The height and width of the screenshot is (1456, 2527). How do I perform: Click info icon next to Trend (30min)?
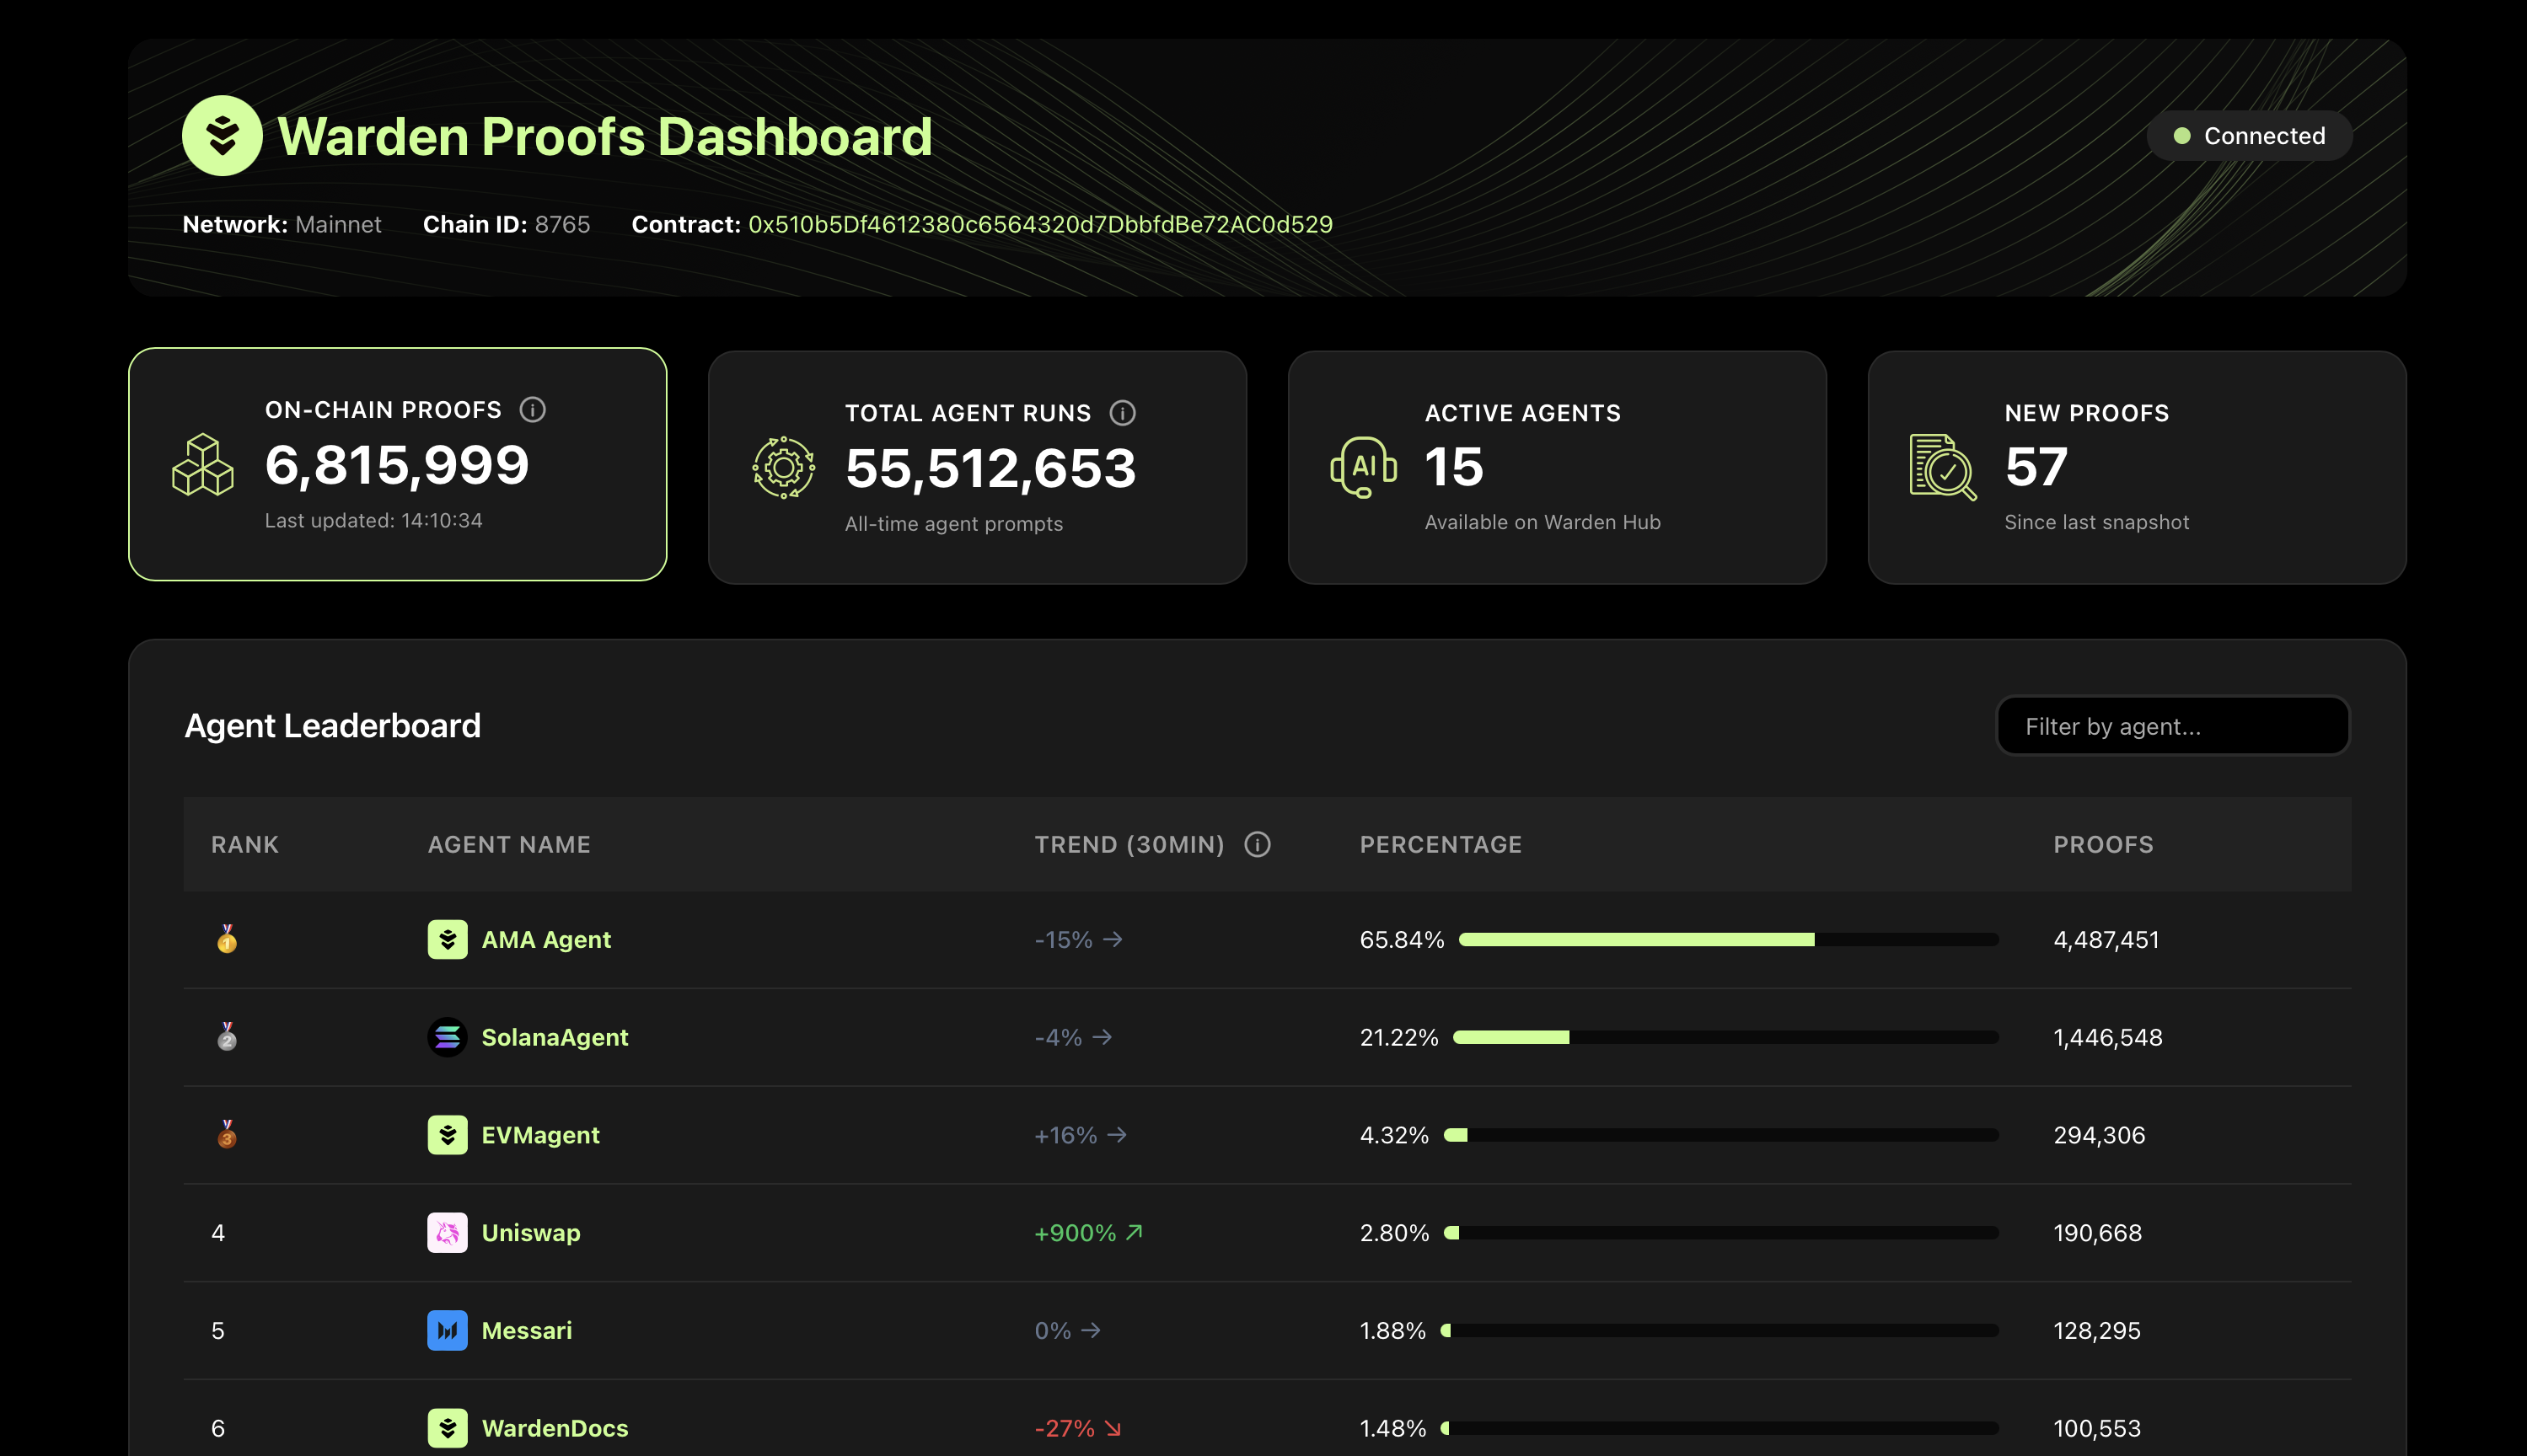tap(1258, 845)
